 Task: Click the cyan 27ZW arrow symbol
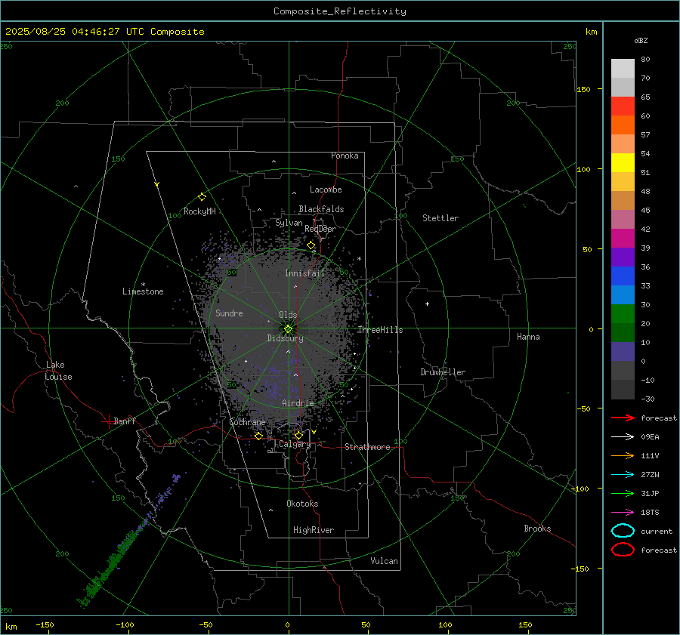click(x=623, y=475)
